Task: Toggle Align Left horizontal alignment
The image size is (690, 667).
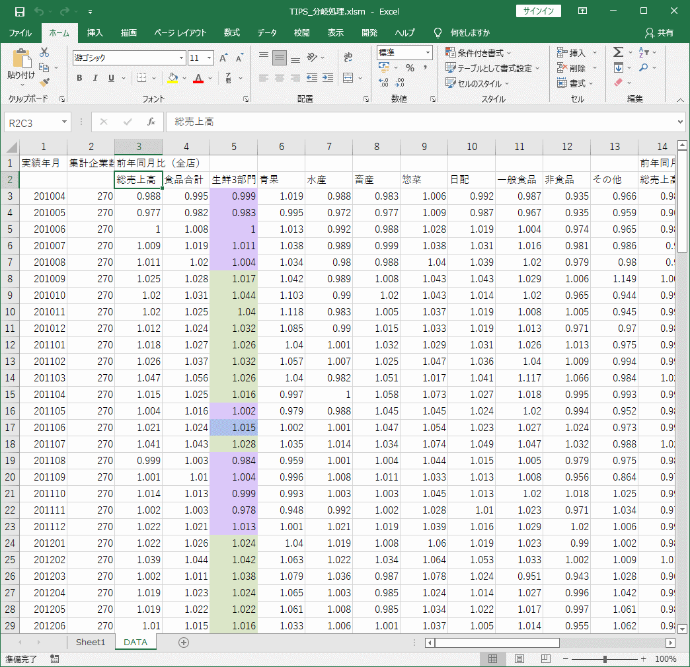Action: point(264,78)
